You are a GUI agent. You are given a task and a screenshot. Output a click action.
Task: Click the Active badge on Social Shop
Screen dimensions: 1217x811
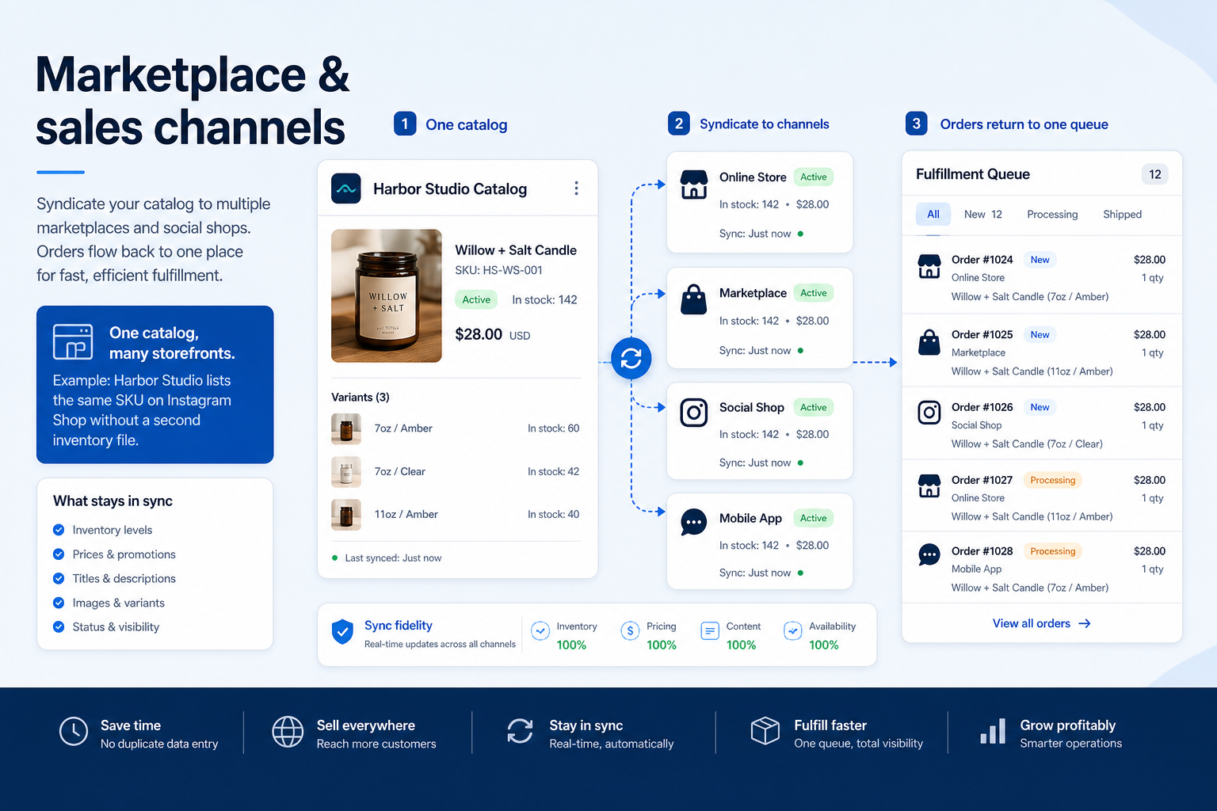pyautogui.click(x=813, y=407)
